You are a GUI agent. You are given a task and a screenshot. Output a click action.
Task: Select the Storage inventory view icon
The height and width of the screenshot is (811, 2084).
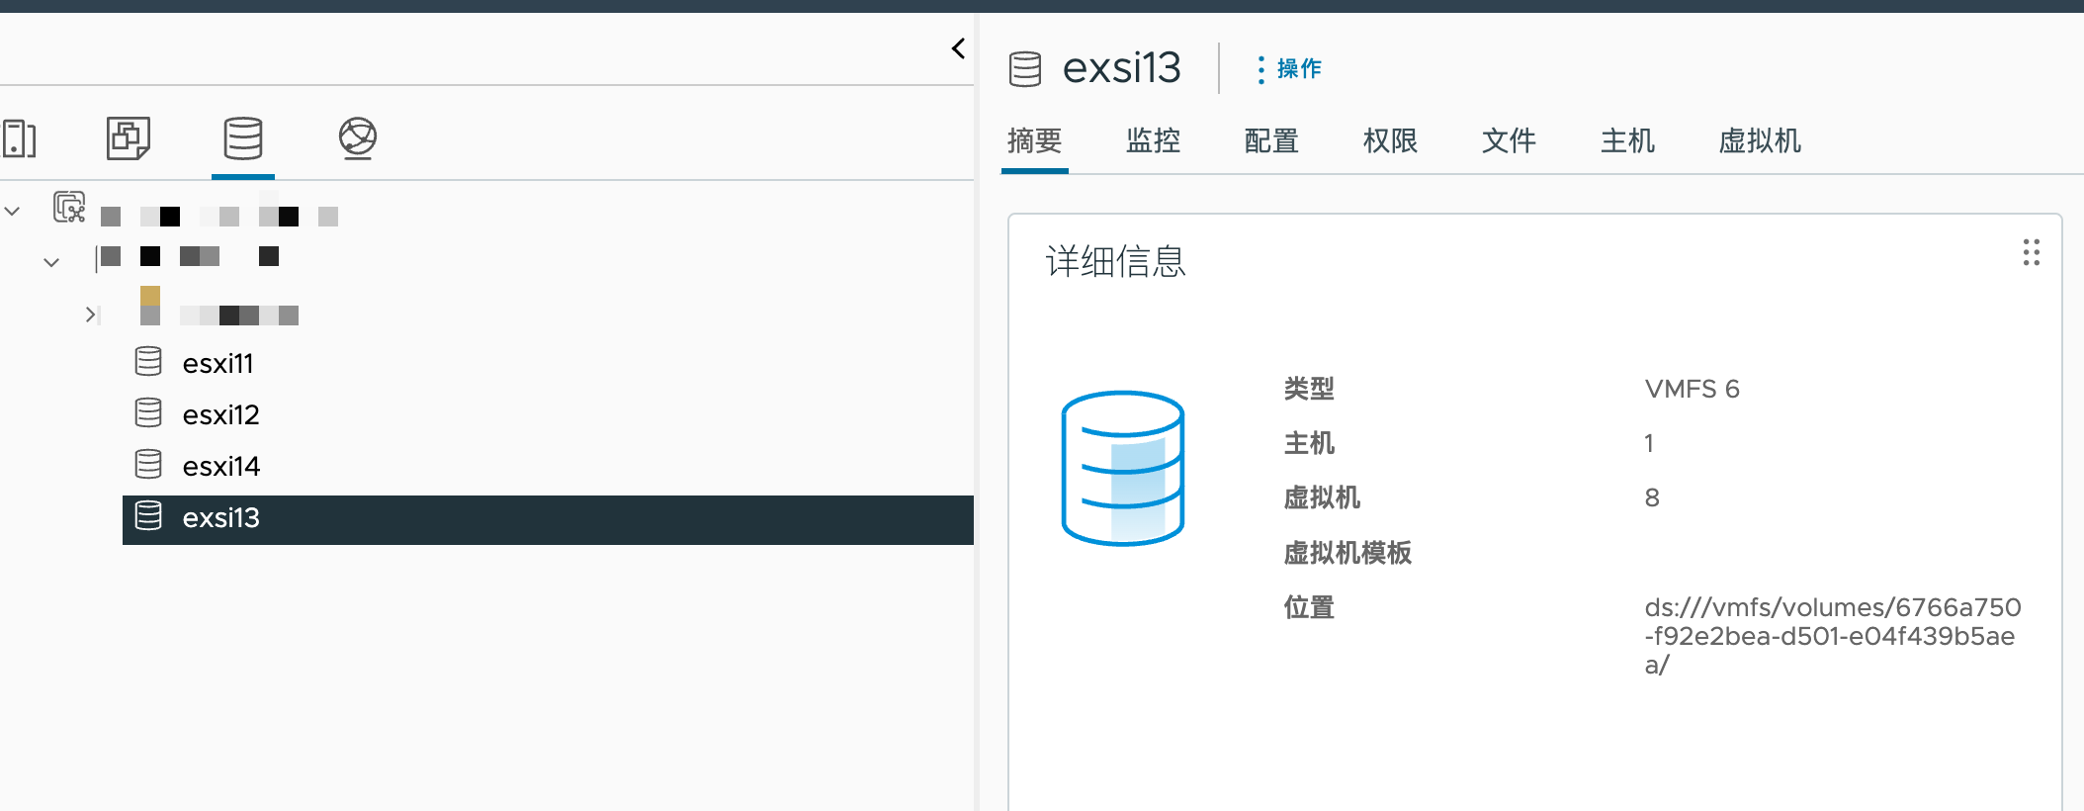click(x=243, y=138)
